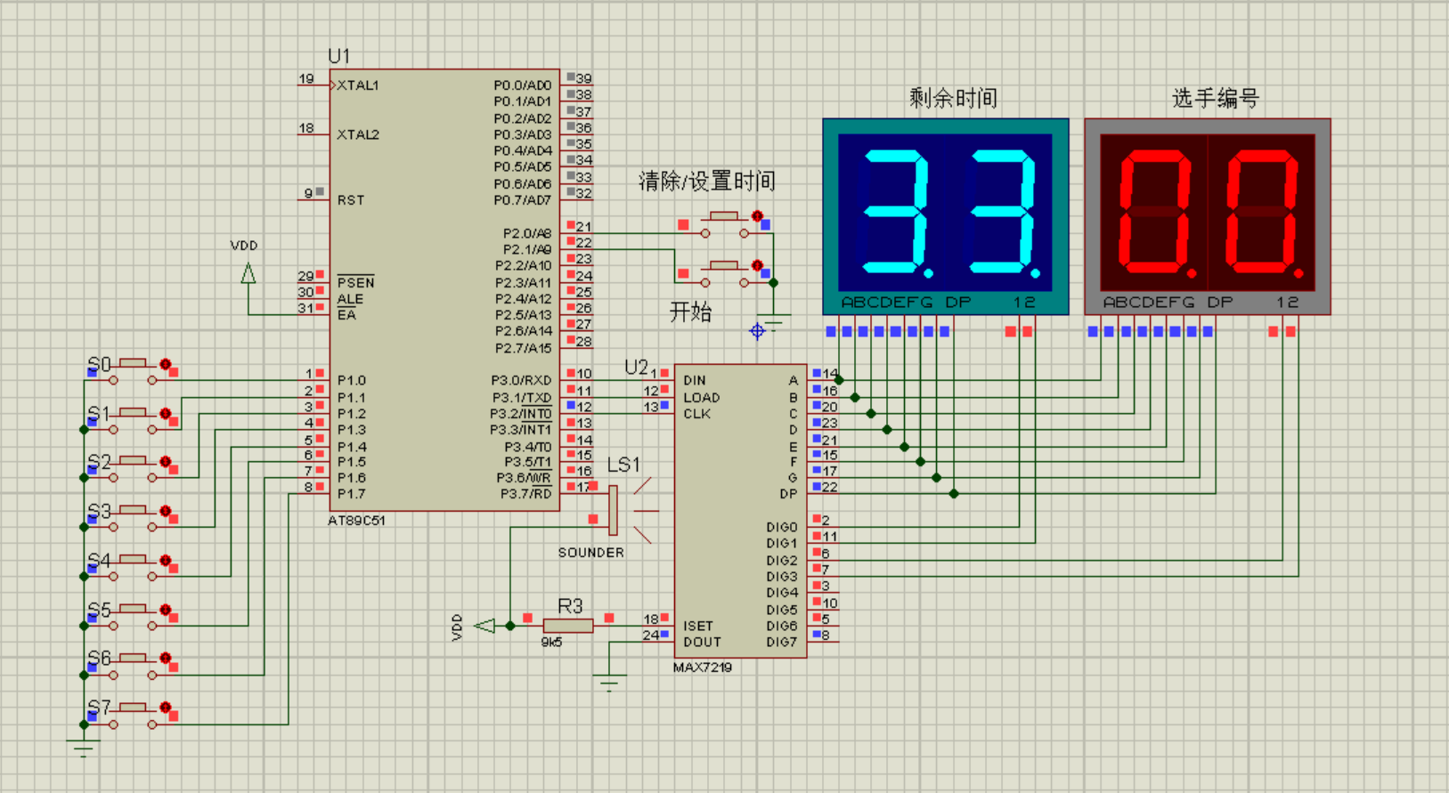This screenshot has height=793, width=1449.
Task: Select the ground symbol under DOUT wire
Action: point(609,684)
